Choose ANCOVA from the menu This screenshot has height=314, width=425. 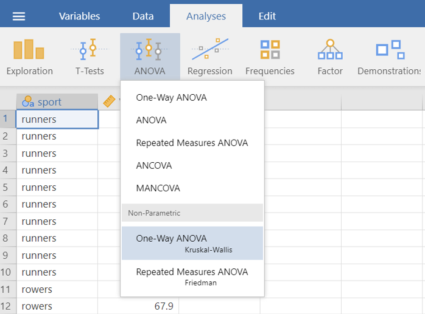tap(154, 165)
